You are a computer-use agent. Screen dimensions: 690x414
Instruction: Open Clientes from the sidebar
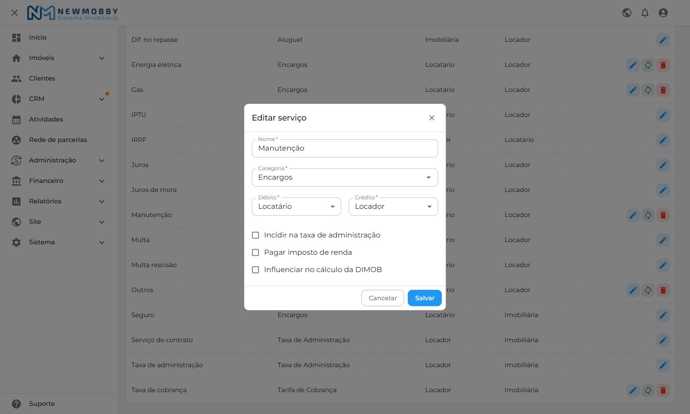[x=59, y=78]
